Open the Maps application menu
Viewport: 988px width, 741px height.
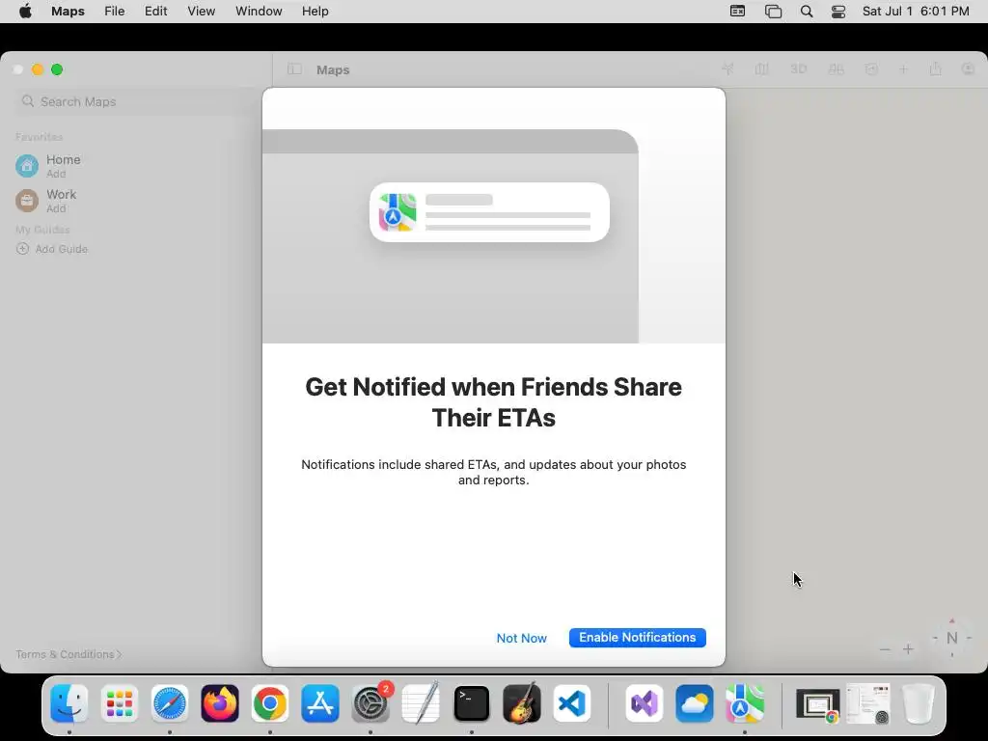pos(69,12)
